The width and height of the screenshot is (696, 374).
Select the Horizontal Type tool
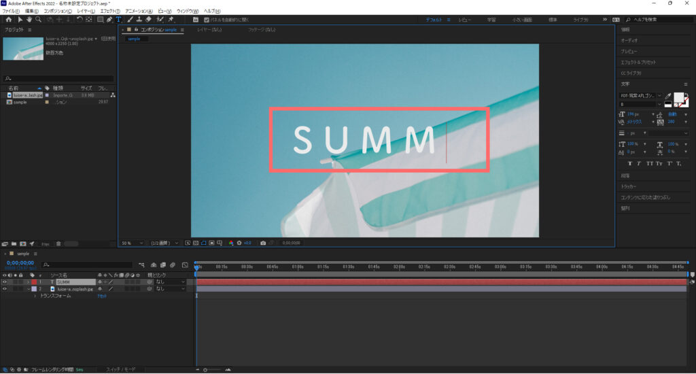(x=118, y=20)
